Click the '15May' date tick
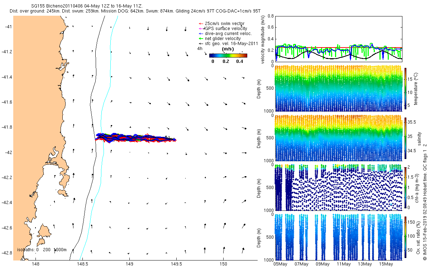 click(386, 264)
